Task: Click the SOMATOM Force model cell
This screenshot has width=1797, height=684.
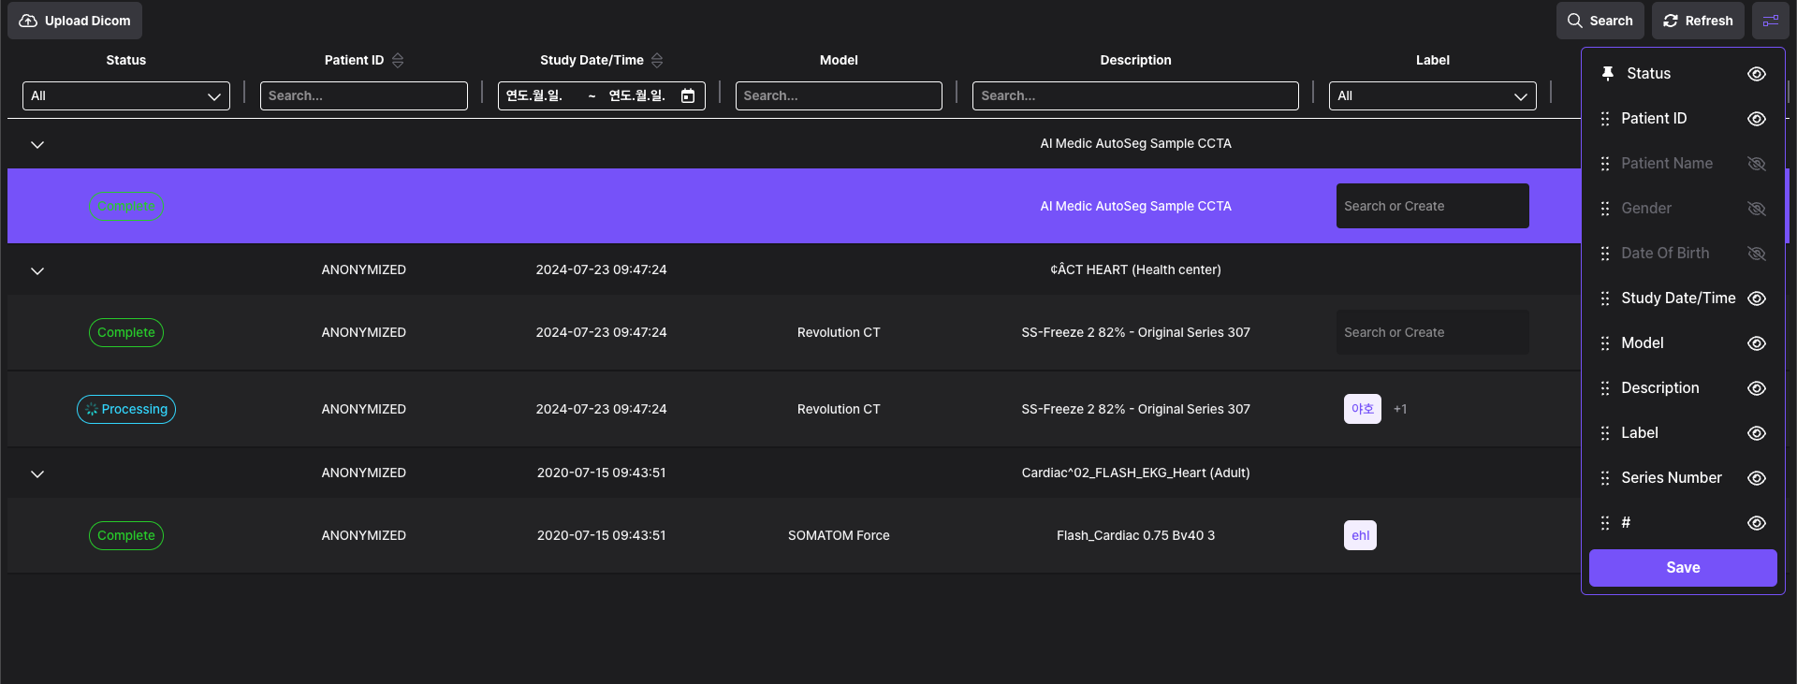Action: coord(839,535)
